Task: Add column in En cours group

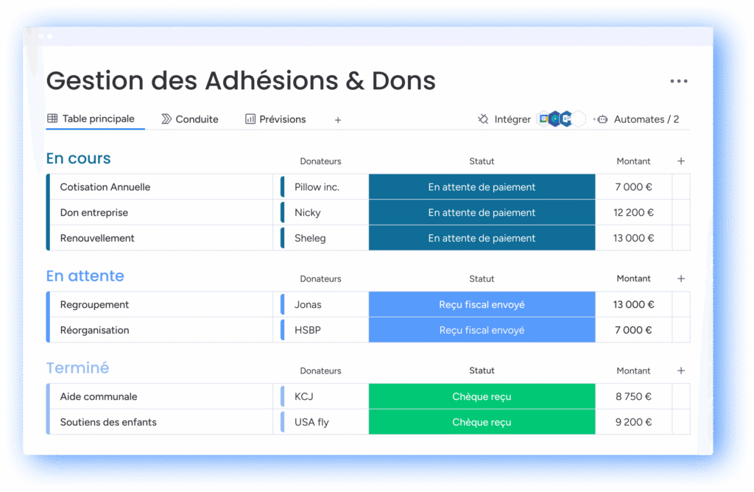Action: [681, 161]
